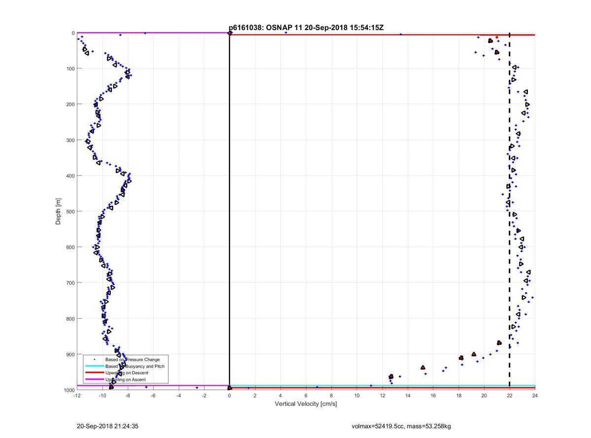Click the red line legend swatch

coord(94,373)
